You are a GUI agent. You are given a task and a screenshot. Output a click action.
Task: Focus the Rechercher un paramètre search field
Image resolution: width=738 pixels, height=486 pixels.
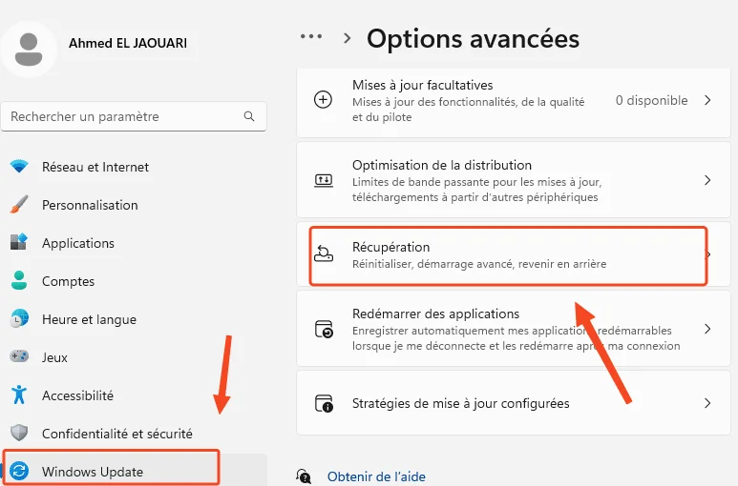click(124, 116)
